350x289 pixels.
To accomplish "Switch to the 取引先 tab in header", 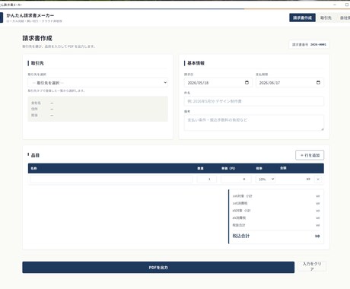I will [326, 17].
